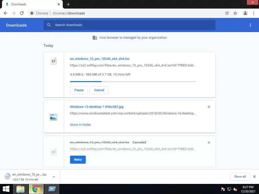Open the 'browser is managed' link
Viewport: 259px width, 194px height.
pos(121,37)
